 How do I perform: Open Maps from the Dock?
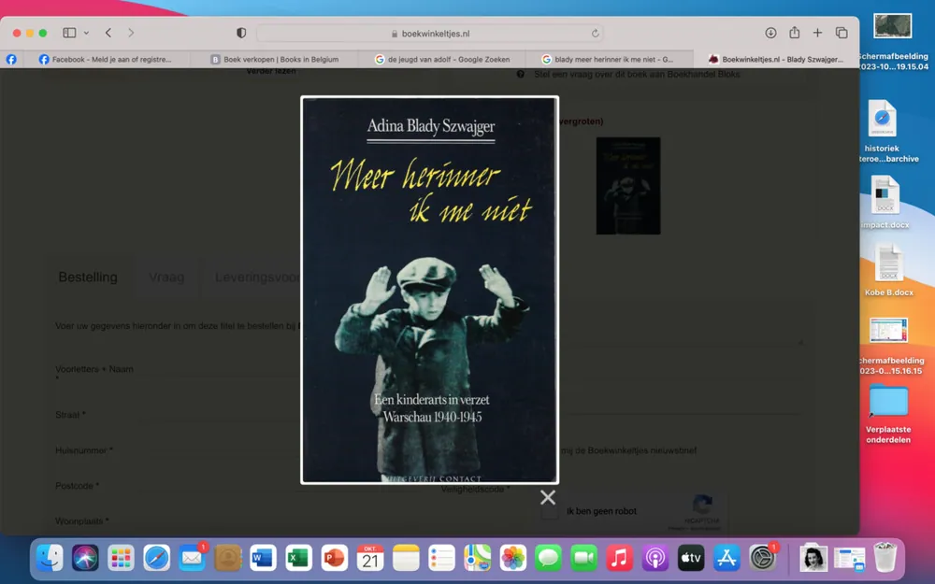478,559
